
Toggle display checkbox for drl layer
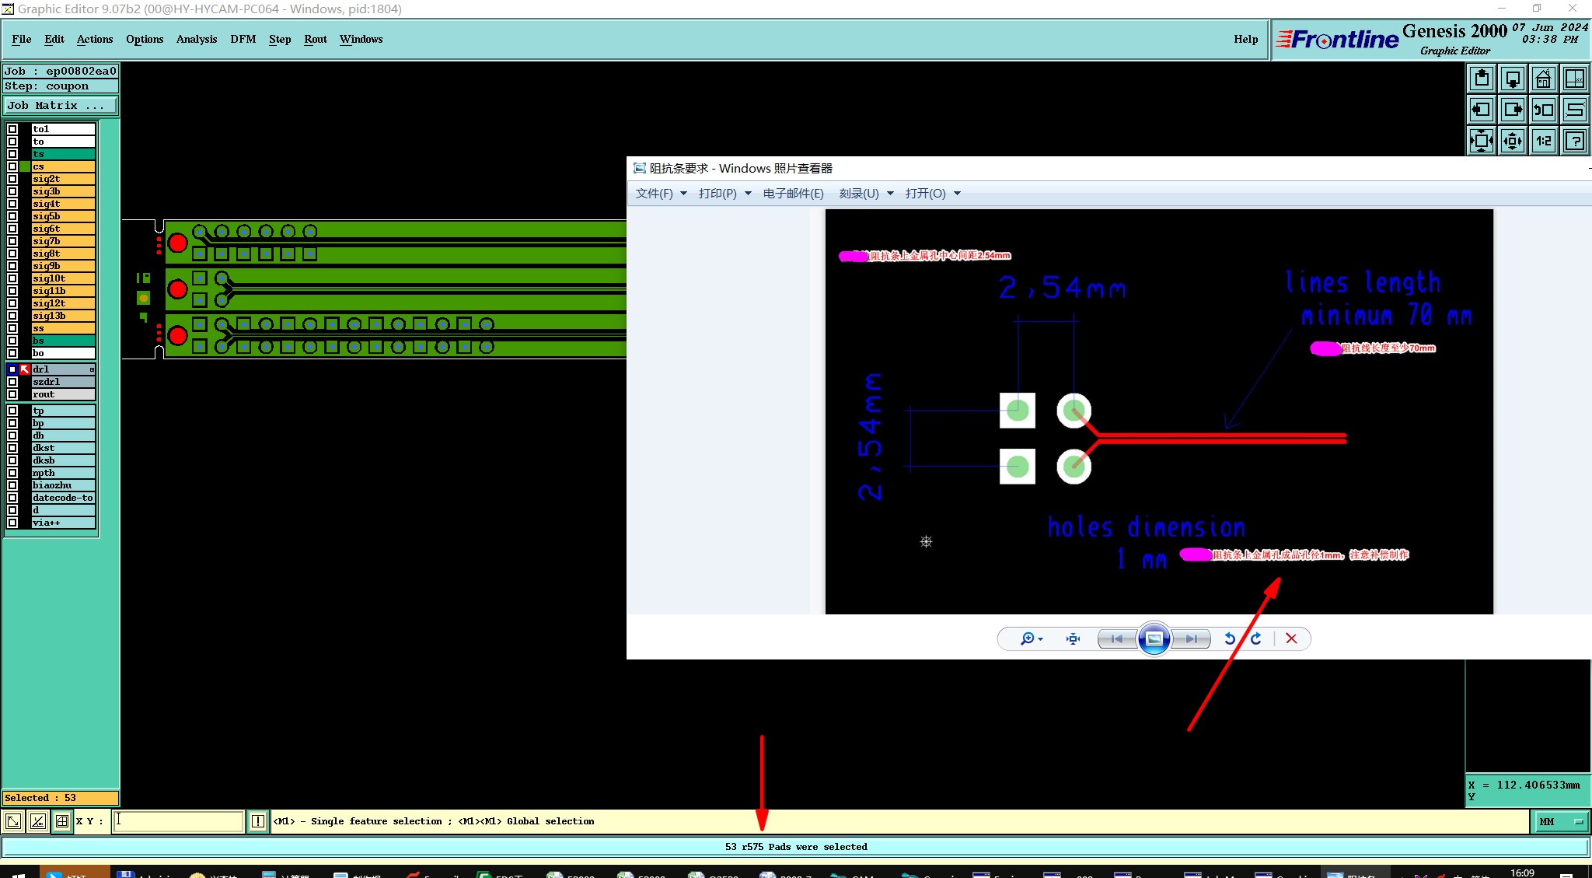click(12, 369)
